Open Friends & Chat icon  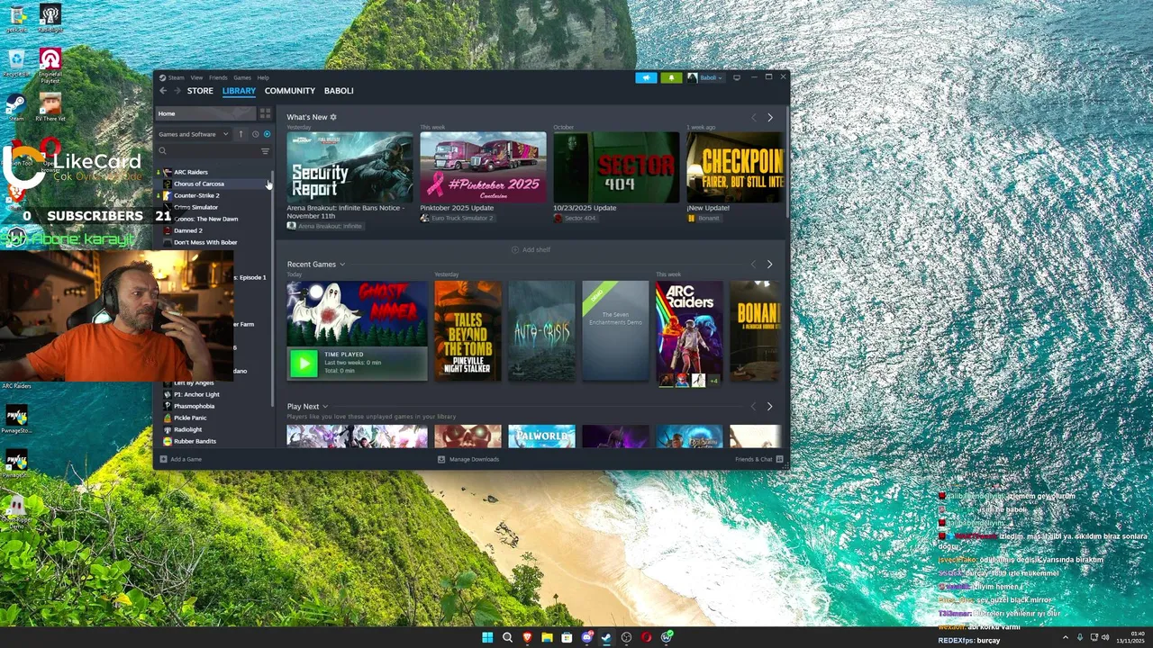point(779,459)
